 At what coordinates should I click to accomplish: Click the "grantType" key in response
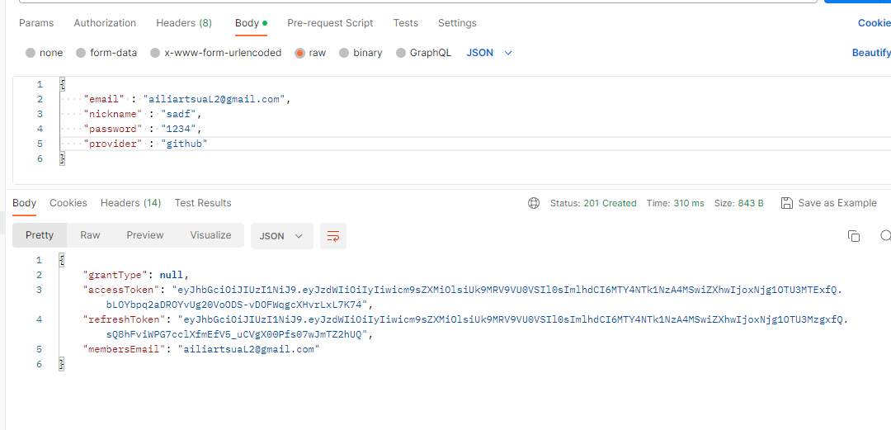tap(116, 276)
